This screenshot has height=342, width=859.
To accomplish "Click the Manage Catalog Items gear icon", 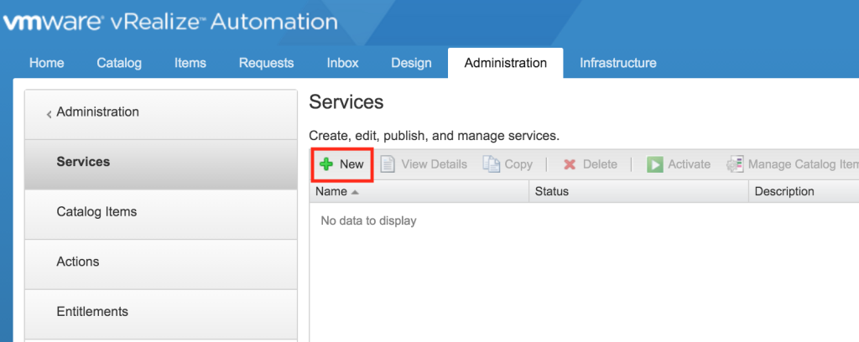I will pos(735,164).
